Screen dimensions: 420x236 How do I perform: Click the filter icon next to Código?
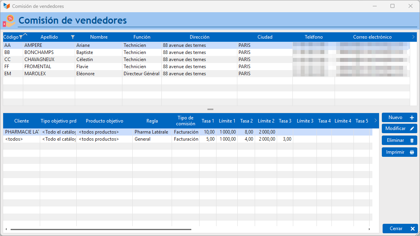(x=20, y=37)
